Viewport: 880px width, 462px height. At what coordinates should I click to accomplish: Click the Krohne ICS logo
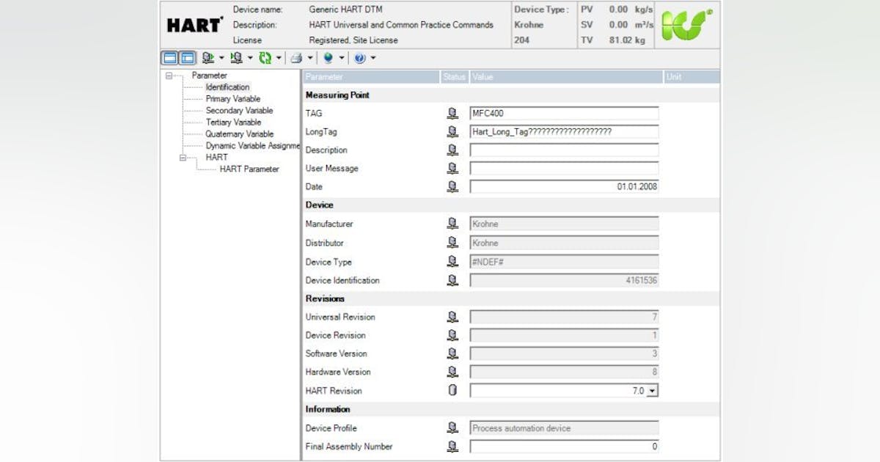[x=687, y=25]
